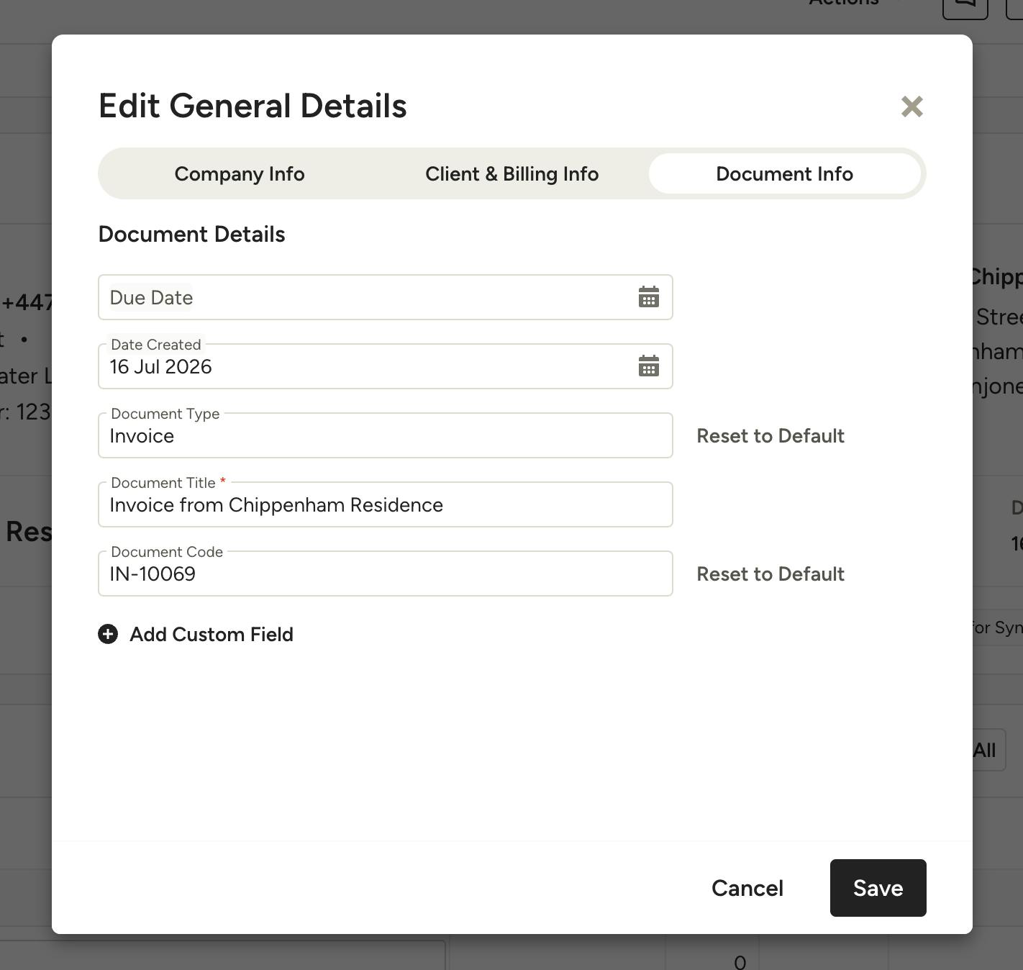This screenshot has height=970, width=1023.
Task: Close the Edit General Details dialog
Action: point(911,106)
